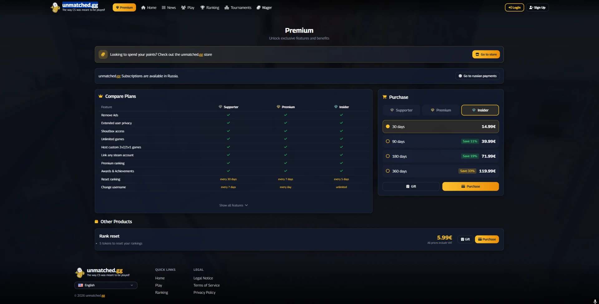
Task: Click the Insider checkmark for Premium ranking
Action: coord(341,163)
